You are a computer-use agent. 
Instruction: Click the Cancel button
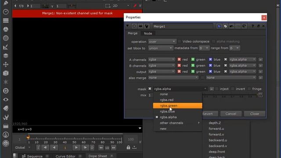231,114
